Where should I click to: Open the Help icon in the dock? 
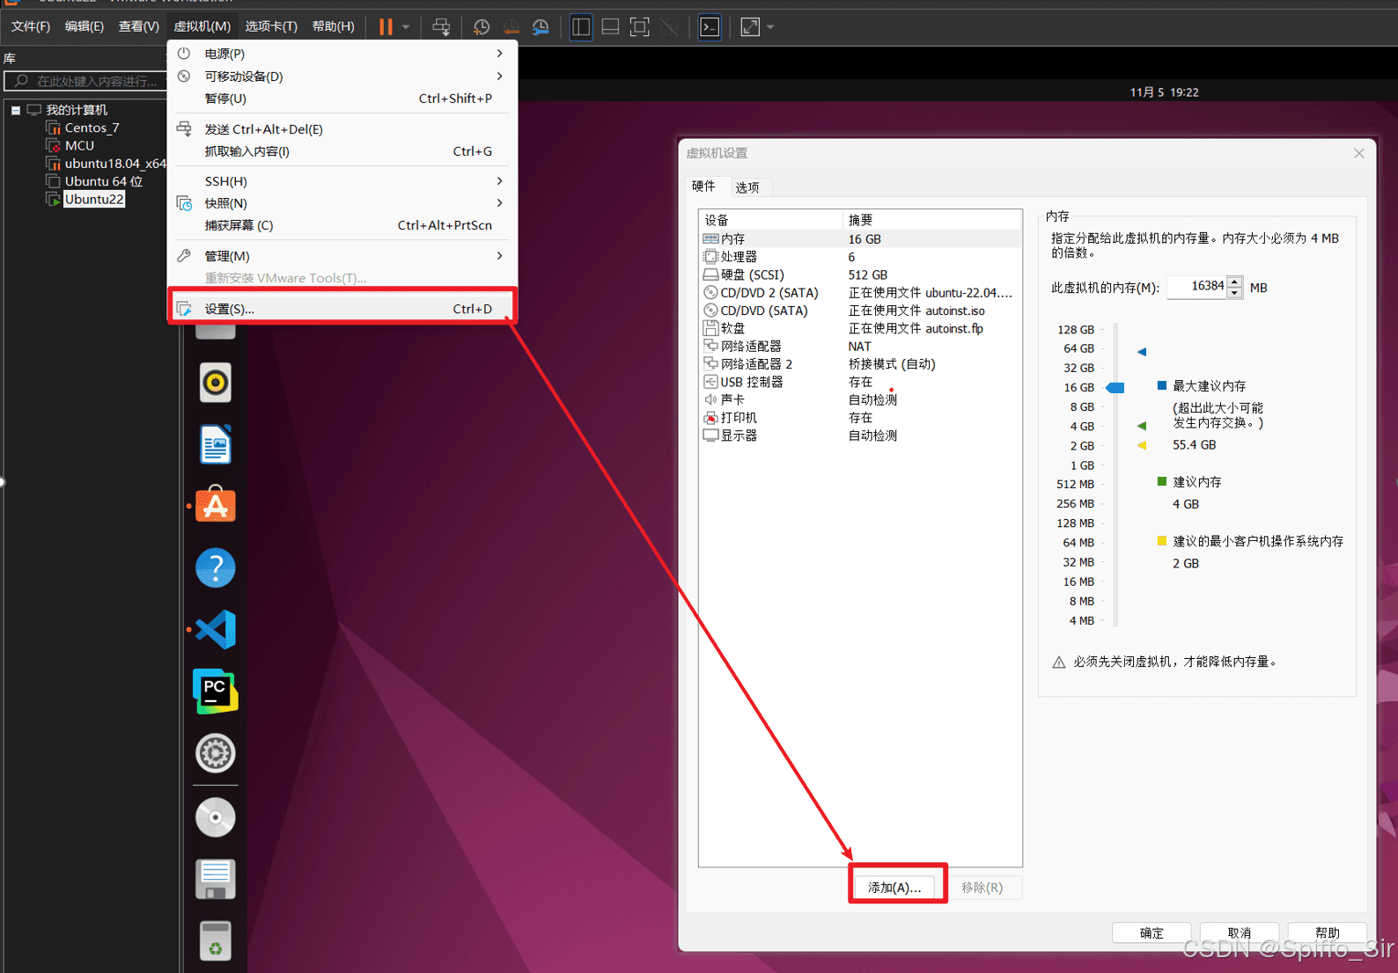216,567
